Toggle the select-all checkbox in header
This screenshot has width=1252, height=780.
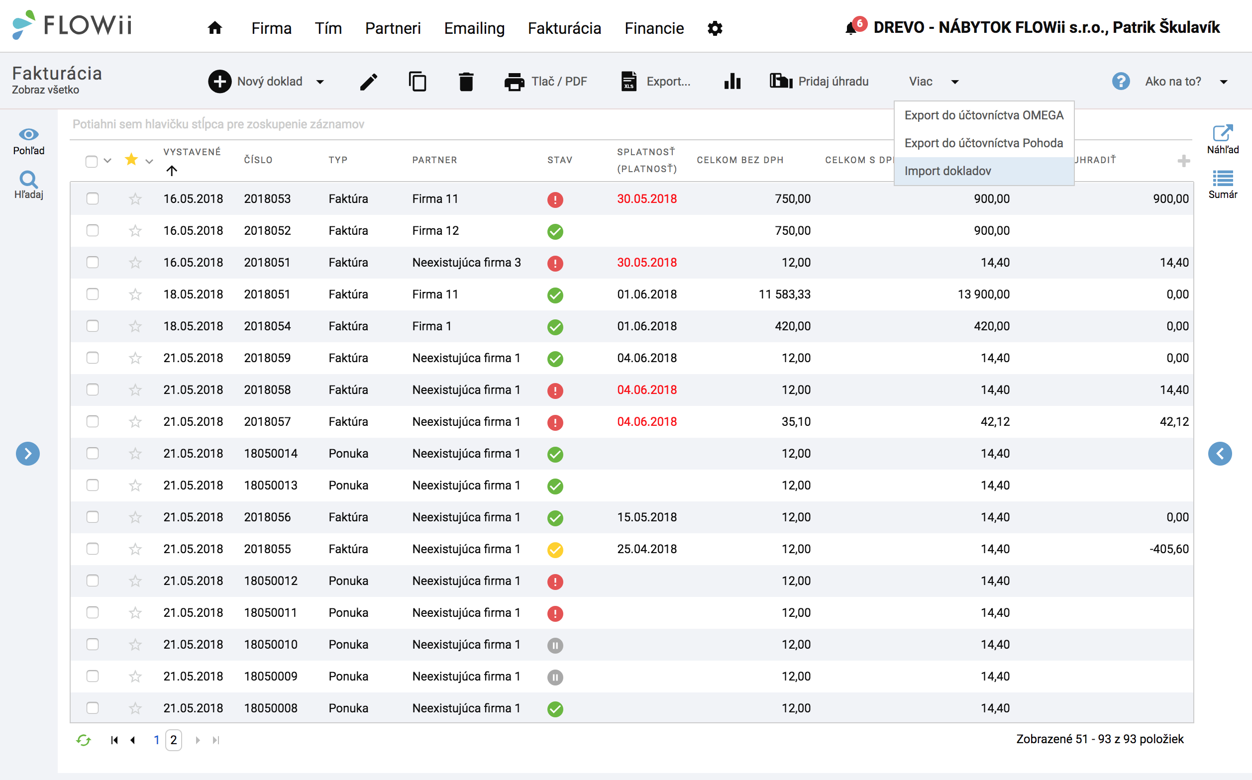92,161
